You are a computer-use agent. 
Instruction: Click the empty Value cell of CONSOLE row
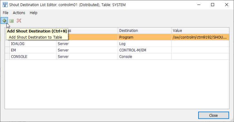(x=200, y=56)
